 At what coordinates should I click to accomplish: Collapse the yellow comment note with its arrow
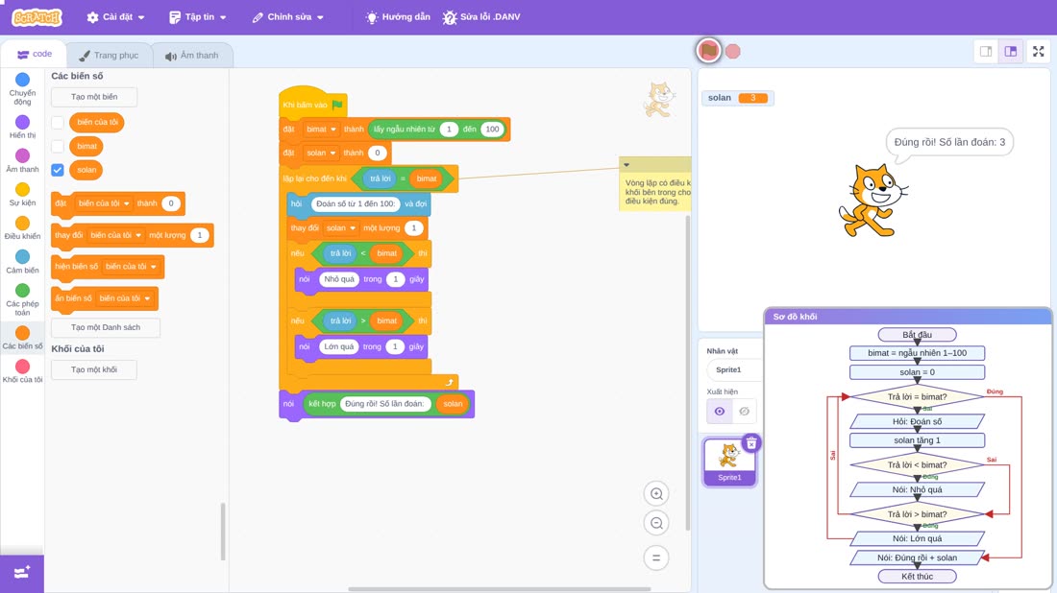click(x=627, y=164)
